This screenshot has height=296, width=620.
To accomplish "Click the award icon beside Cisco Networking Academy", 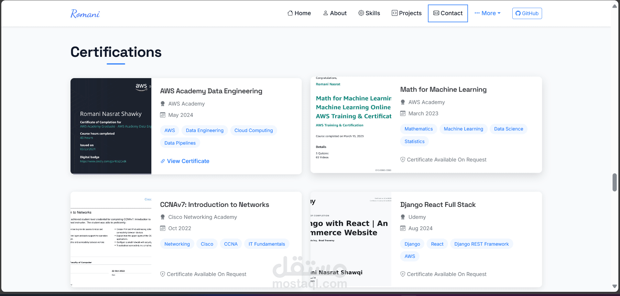I will pos(163,217).
